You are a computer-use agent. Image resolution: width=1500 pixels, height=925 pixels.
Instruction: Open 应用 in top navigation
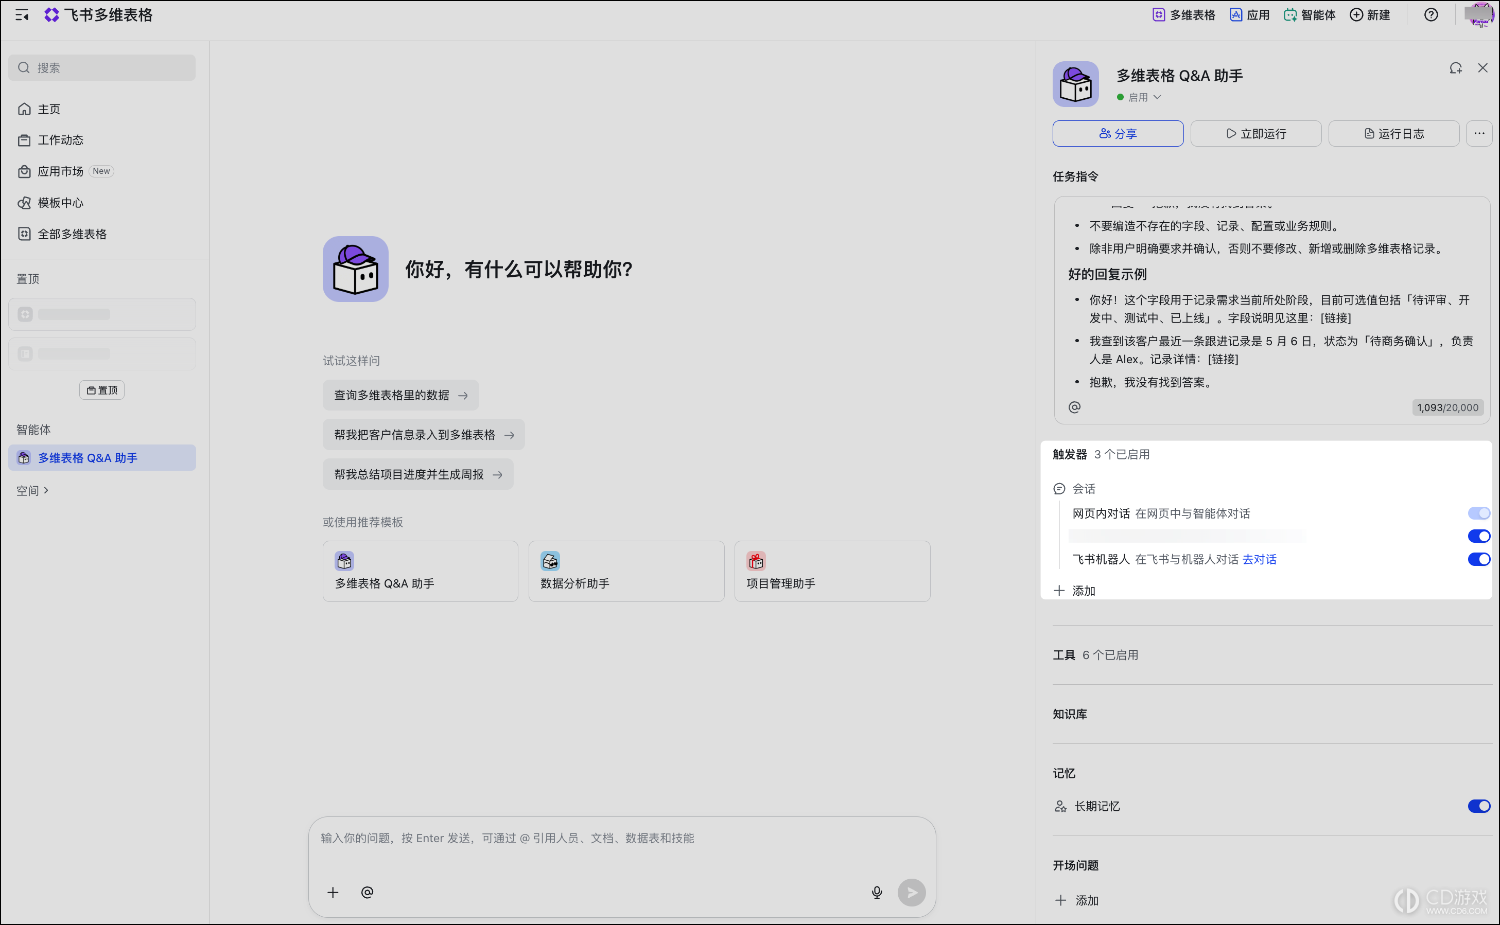pos(1250,15)
